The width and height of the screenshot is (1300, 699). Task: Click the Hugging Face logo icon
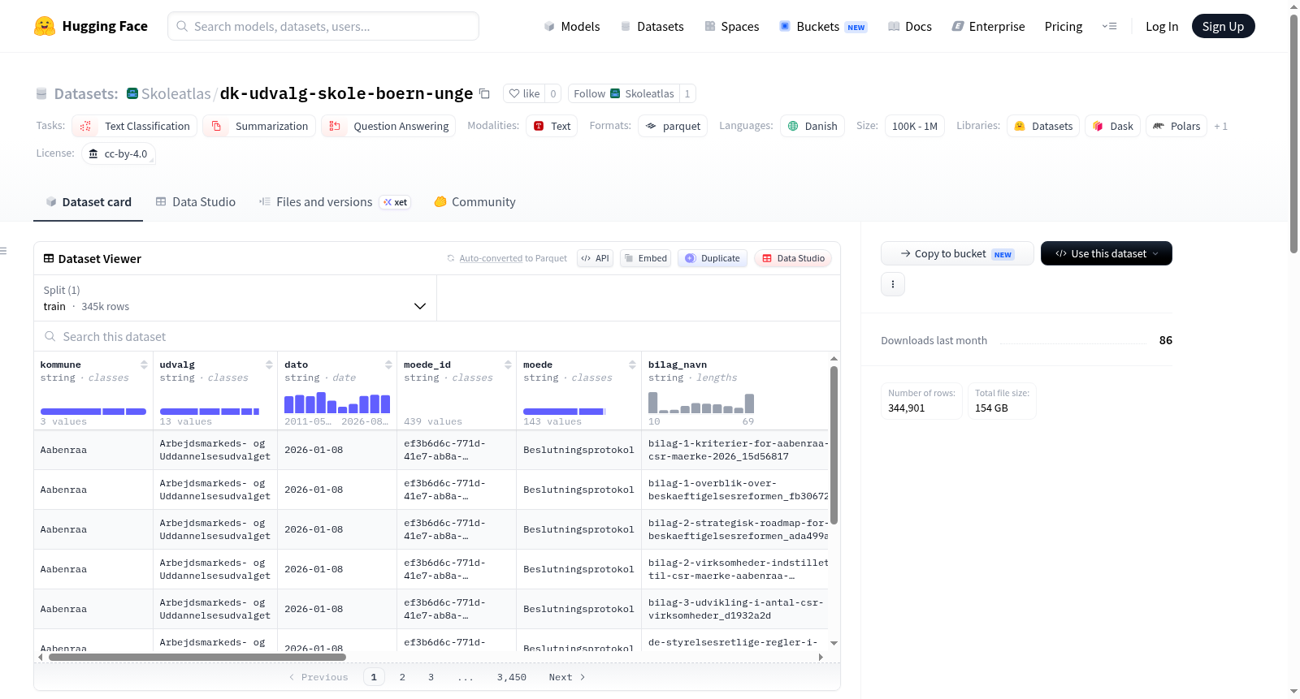pyautogui.click(x=45, y=26)
